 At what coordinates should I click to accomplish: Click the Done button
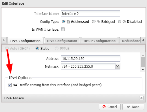coord(133,107)
